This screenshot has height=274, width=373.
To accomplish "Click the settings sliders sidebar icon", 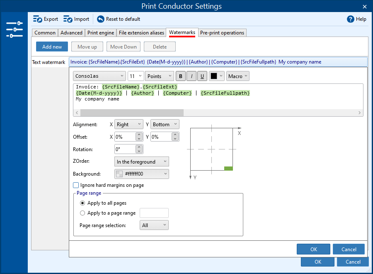I will (x=14, y=29).
